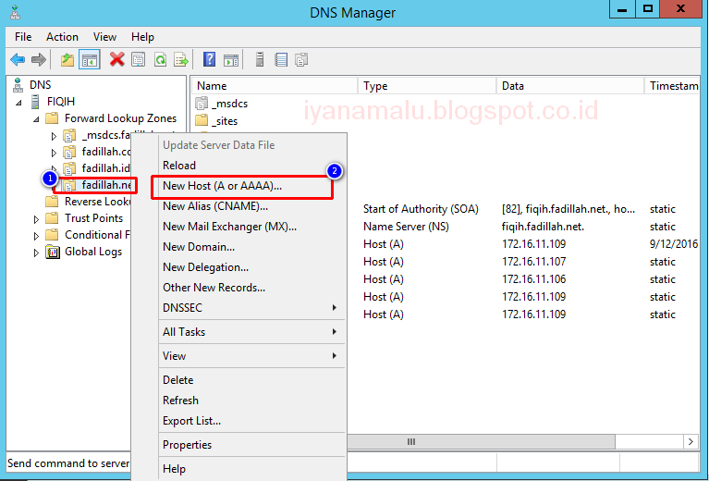Select Reverse Lookup Zones in tree

(x=97, y=202)
